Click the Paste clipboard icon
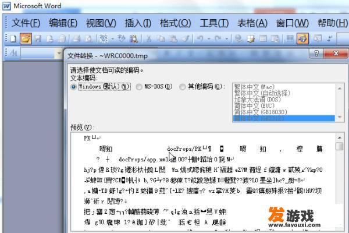 point(173,39)
